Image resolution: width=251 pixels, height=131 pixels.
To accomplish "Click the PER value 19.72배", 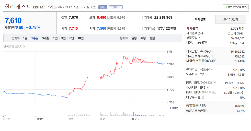I will coord(229,83).
